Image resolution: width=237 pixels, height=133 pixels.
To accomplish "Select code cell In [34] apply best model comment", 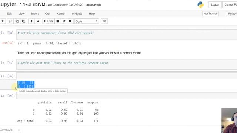I will tap(127, 64).
